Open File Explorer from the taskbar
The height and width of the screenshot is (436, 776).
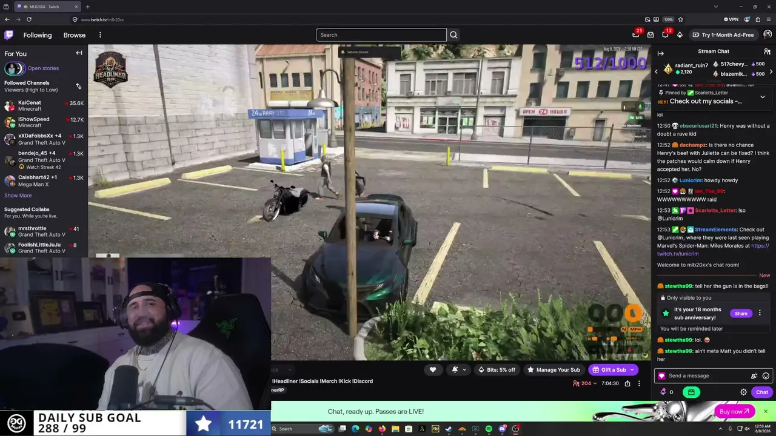click(x=395, y=429)
